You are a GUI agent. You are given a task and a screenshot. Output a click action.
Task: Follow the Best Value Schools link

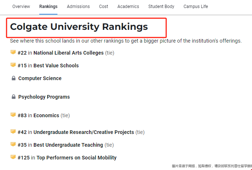pyautogui.click(x=56, y=66)
